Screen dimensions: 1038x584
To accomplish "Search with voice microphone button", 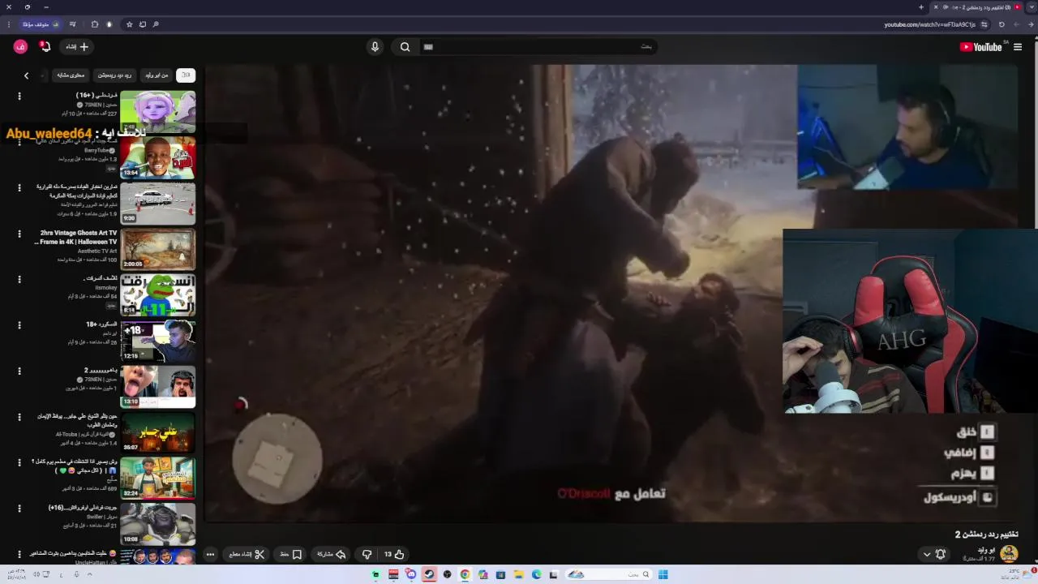I will (375, 47).
